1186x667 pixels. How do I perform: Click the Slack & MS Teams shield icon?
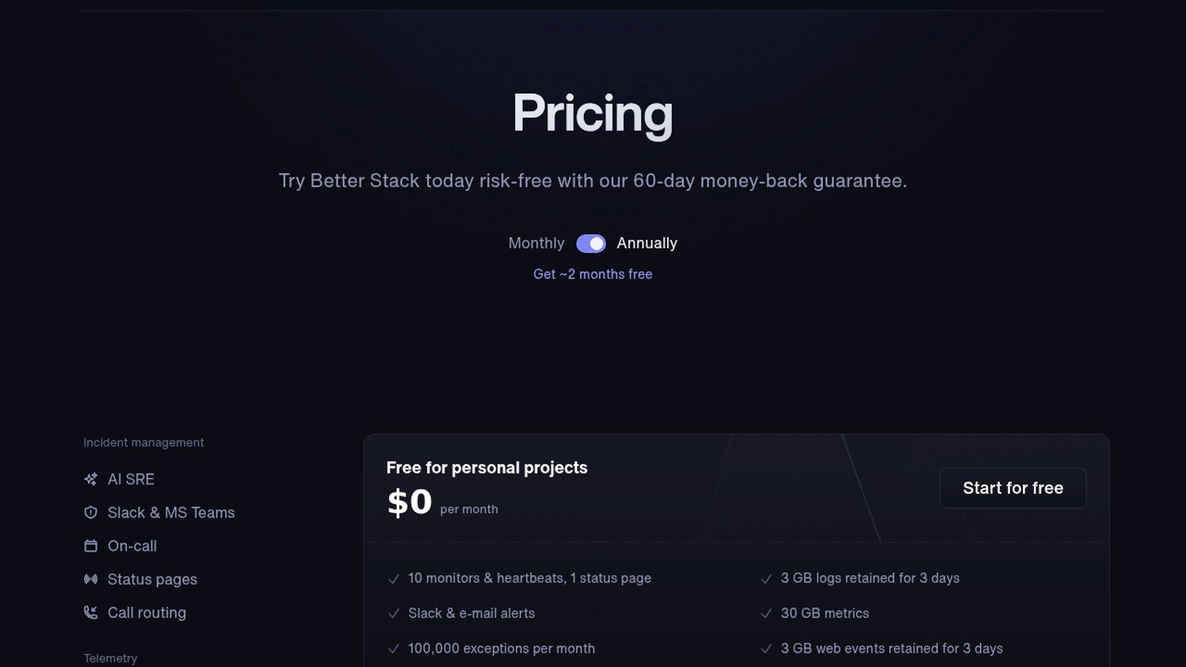click(x=91, y=513)
